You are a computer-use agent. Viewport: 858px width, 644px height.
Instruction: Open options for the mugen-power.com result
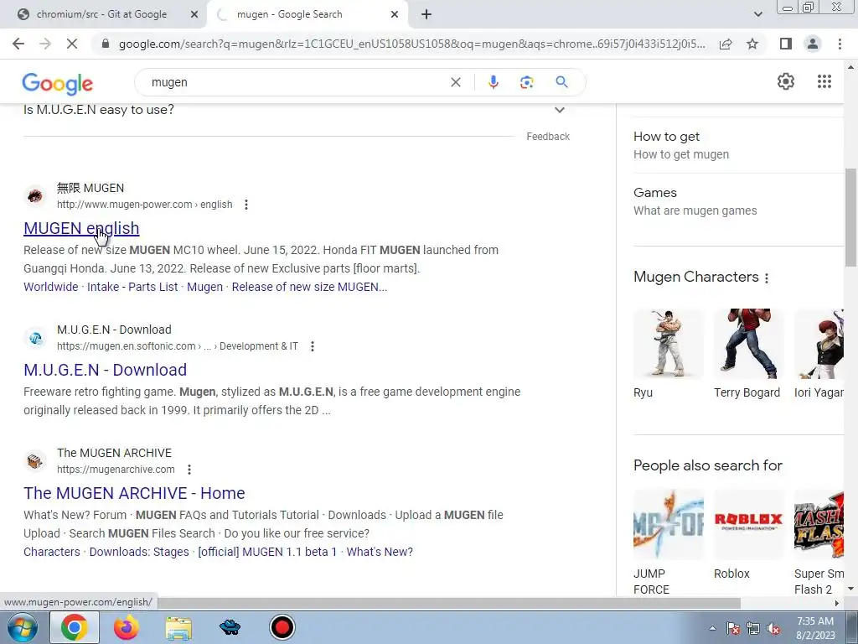click(x=246, y=205)
